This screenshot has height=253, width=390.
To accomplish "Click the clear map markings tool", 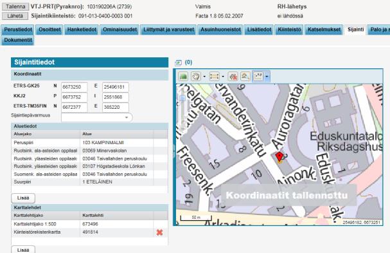I will [x=233, y=76].
